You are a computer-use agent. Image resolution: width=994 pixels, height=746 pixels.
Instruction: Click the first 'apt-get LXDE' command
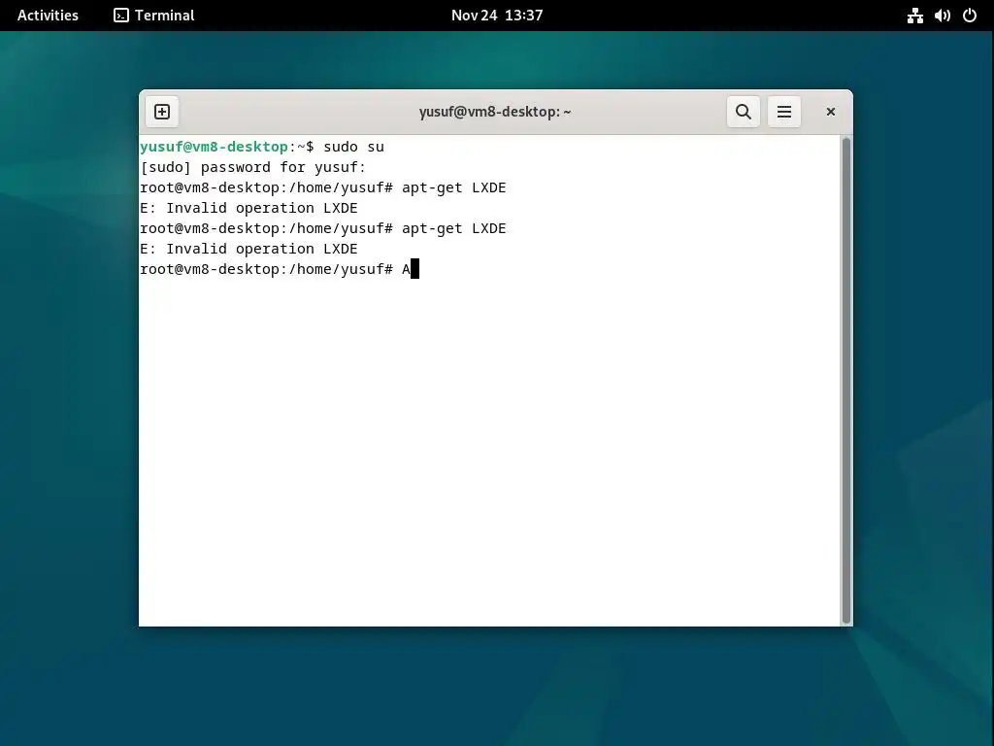click(x=454, y=187)
